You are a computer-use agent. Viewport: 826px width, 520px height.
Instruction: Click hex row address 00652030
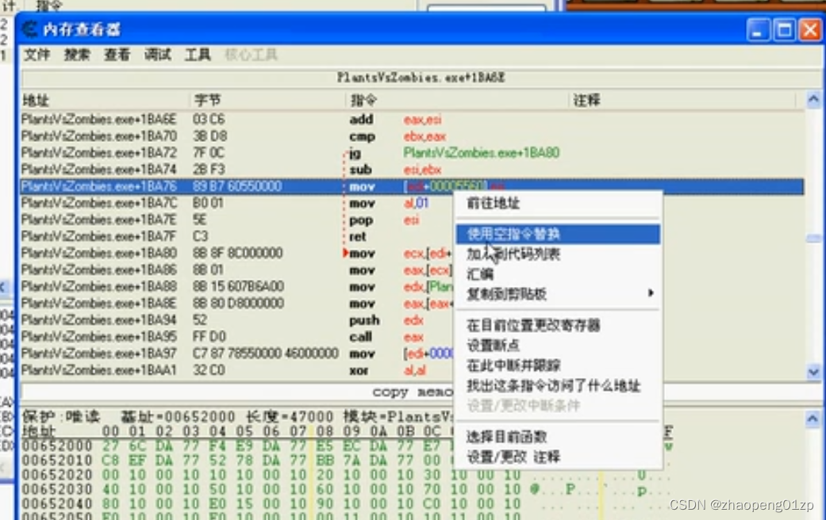(57, 489)
